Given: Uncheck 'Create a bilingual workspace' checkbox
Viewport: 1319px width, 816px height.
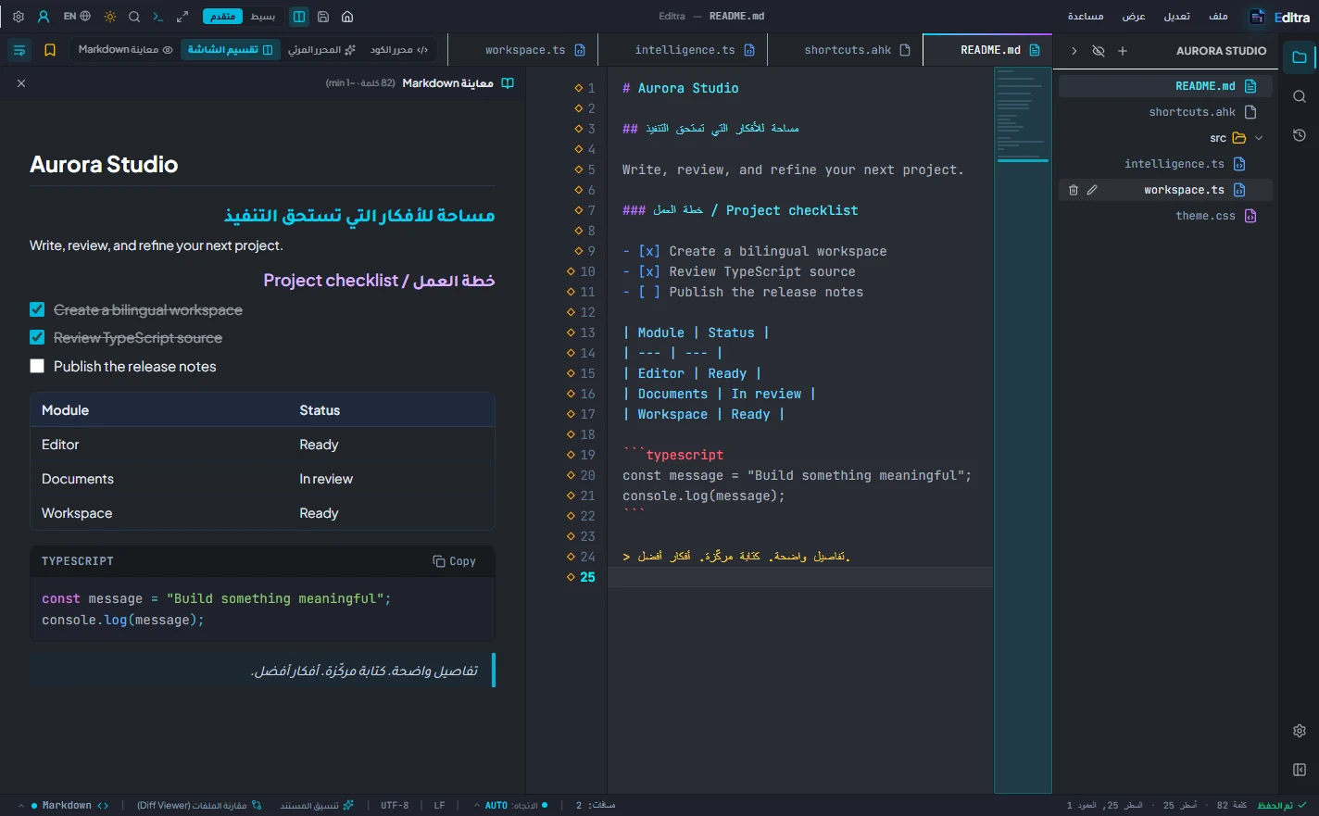Looking at the screenshot, I should click(37, 309).
